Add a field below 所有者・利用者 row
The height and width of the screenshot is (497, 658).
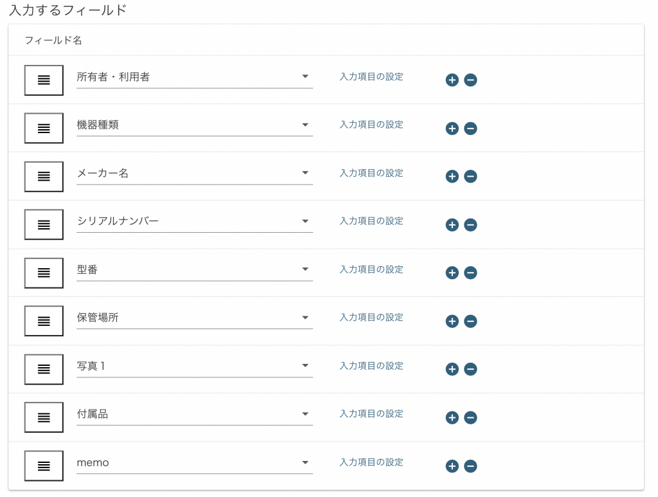452,80
